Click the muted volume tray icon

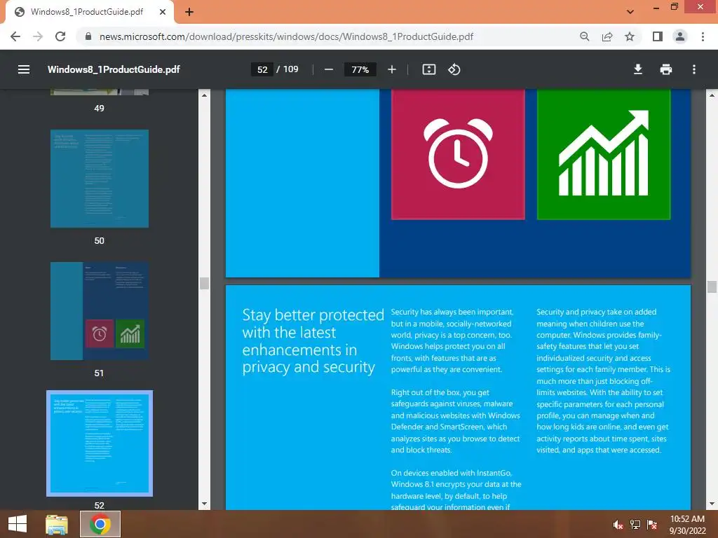(618, 525)
